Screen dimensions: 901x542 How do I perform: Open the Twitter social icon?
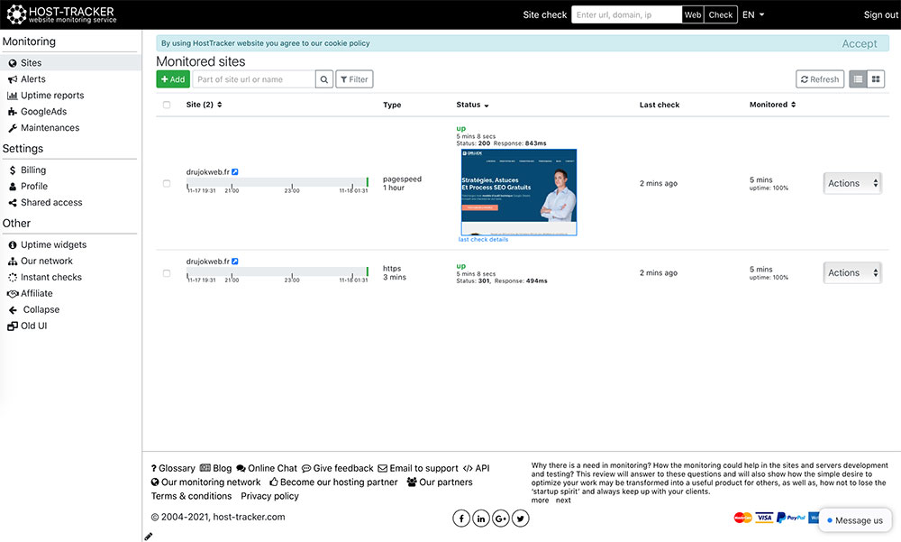pos(520,519)
